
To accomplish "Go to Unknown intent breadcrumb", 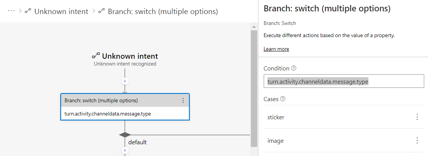I will 61,11.
